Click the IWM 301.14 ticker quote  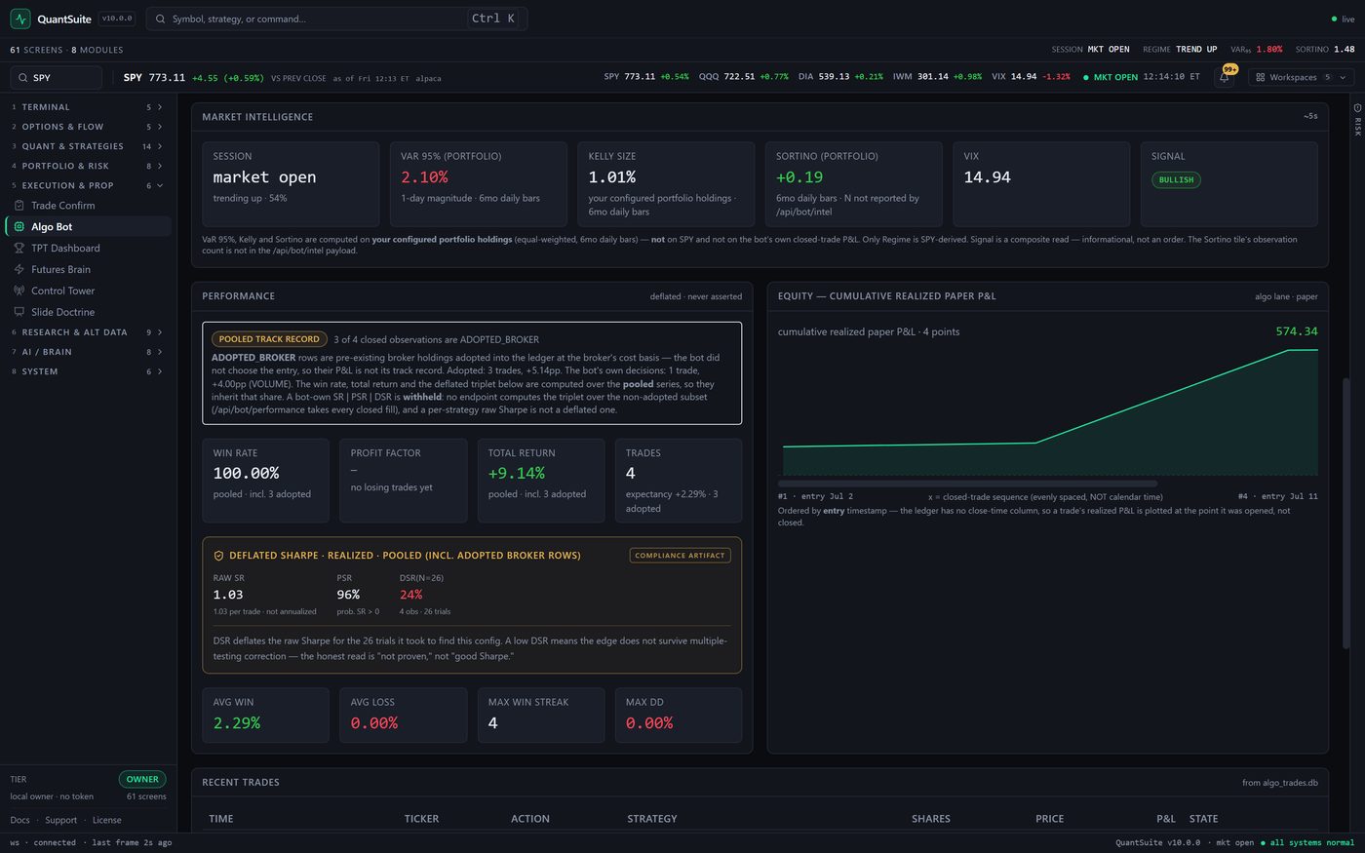pyautogui.click(x=937, y=77)
